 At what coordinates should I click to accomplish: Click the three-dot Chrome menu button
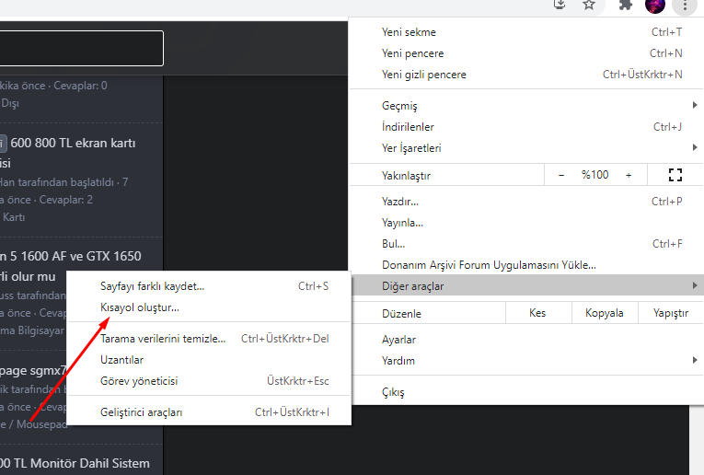click(x=685, y=6)
